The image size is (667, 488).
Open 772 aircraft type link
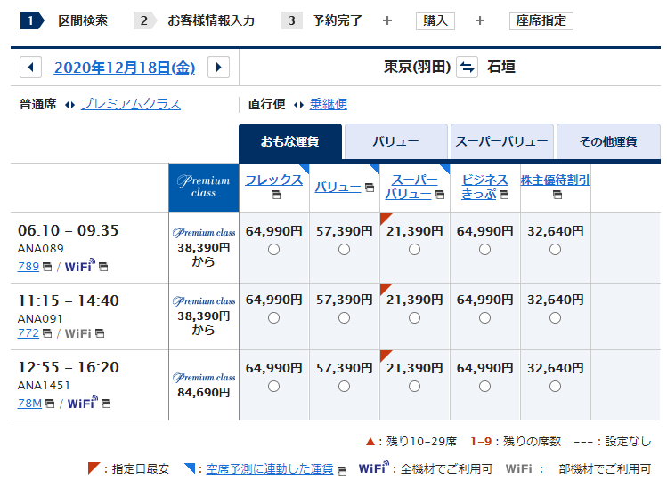pyautogui.click(x=28, y=333)
